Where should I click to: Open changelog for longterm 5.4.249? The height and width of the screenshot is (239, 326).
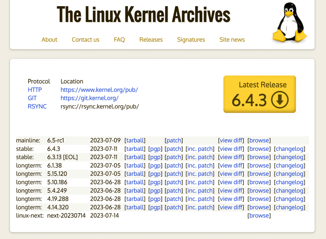(x=290, y=190)
